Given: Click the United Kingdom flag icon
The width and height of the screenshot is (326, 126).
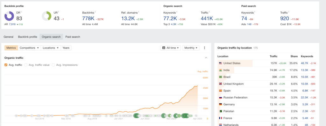Looking at the screenshot, I should (x=220, y=84).
